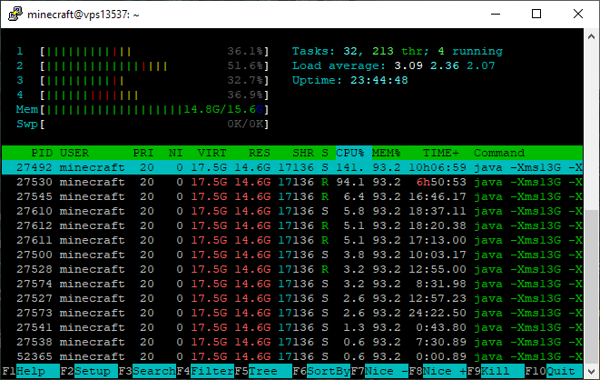Toggle F5 Tree view
The image size is (600, 380).
263,371
